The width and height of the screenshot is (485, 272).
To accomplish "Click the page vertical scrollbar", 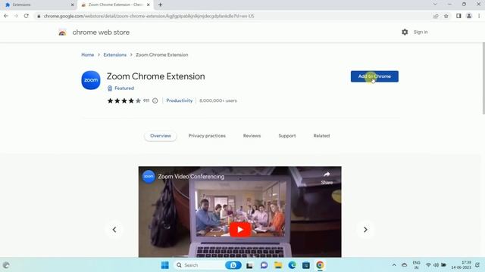I will point(483,79).
